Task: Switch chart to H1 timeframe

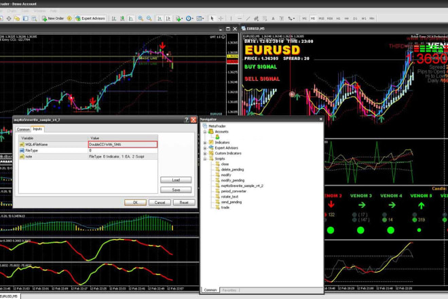Action: (x=338, y=18)
